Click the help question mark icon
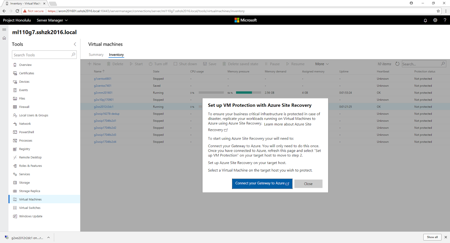This screenshot has width=450, height=243. [445, 20]
